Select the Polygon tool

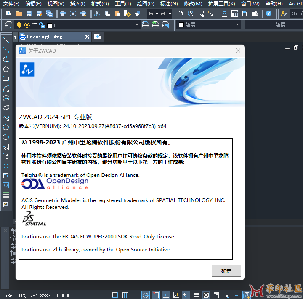point(6,69)
